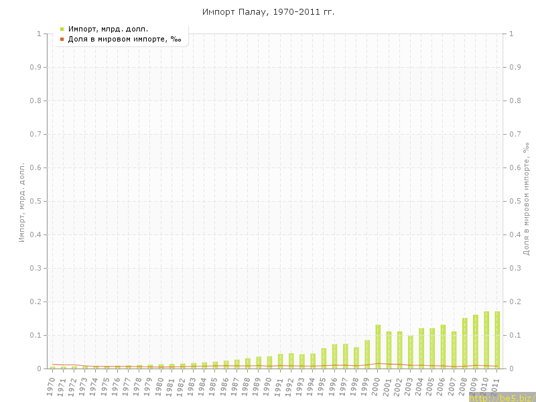
Task: Click the green Импорт legend color marker
Action: click(62, 29)
